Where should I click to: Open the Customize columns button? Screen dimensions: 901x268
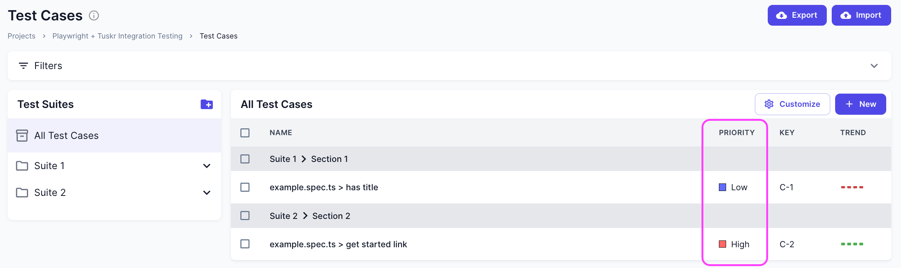click(792, 104)
